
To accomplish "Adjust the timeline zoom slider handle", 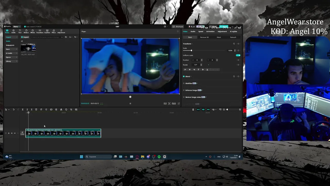I will point(227,110).
